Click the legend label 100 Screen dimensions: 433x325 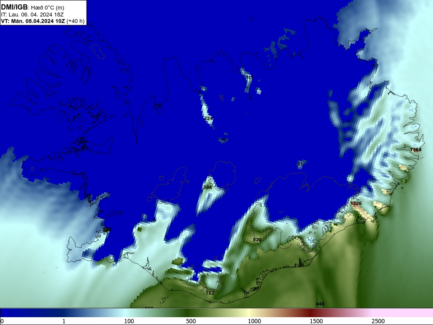click(129, 321)
